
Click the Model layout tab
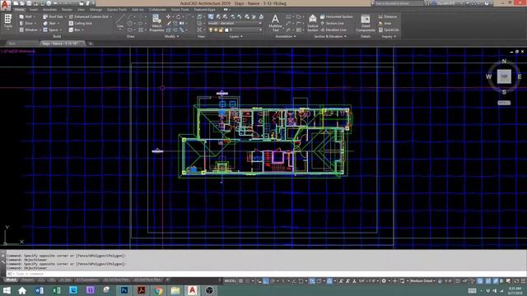point(11,280)
